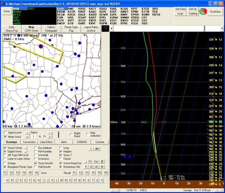The height and width of the screenshot is (193, 225).
Task: Open the Convection tab
Action: 29,142
